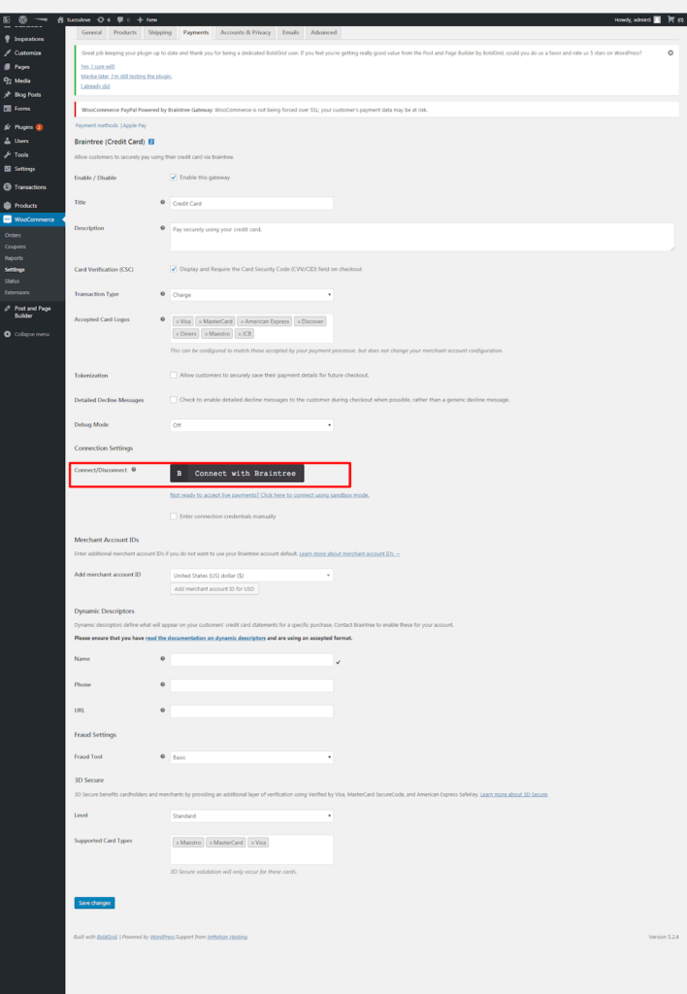Click Add merchant account ID for USD
Screen dimensions: 687x994
214,589
